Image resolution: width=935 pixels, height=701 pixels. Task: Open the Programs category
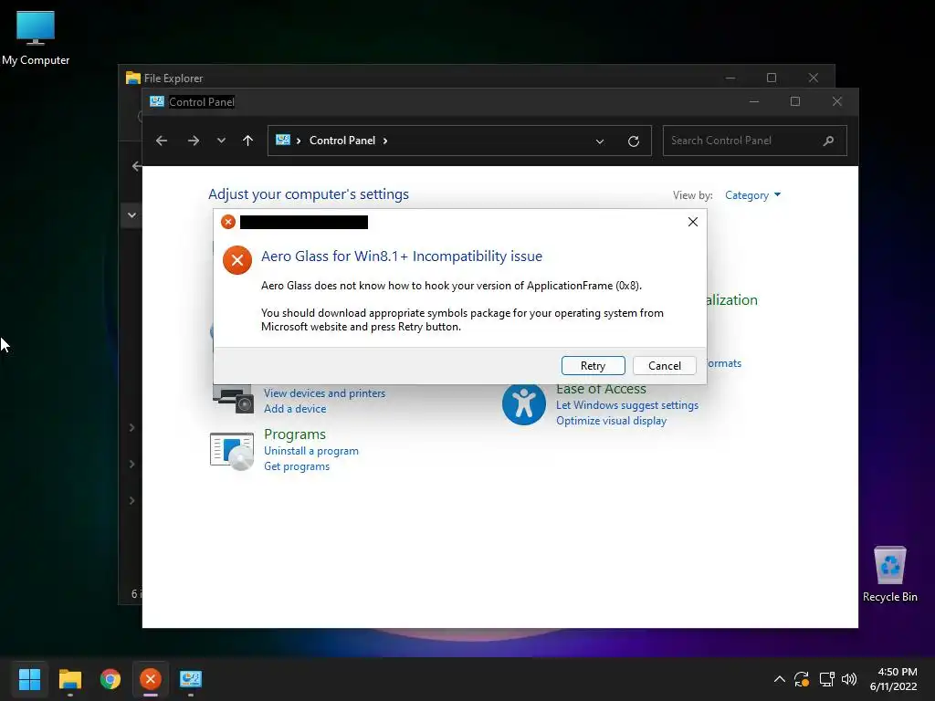click(x=295, y=434)
